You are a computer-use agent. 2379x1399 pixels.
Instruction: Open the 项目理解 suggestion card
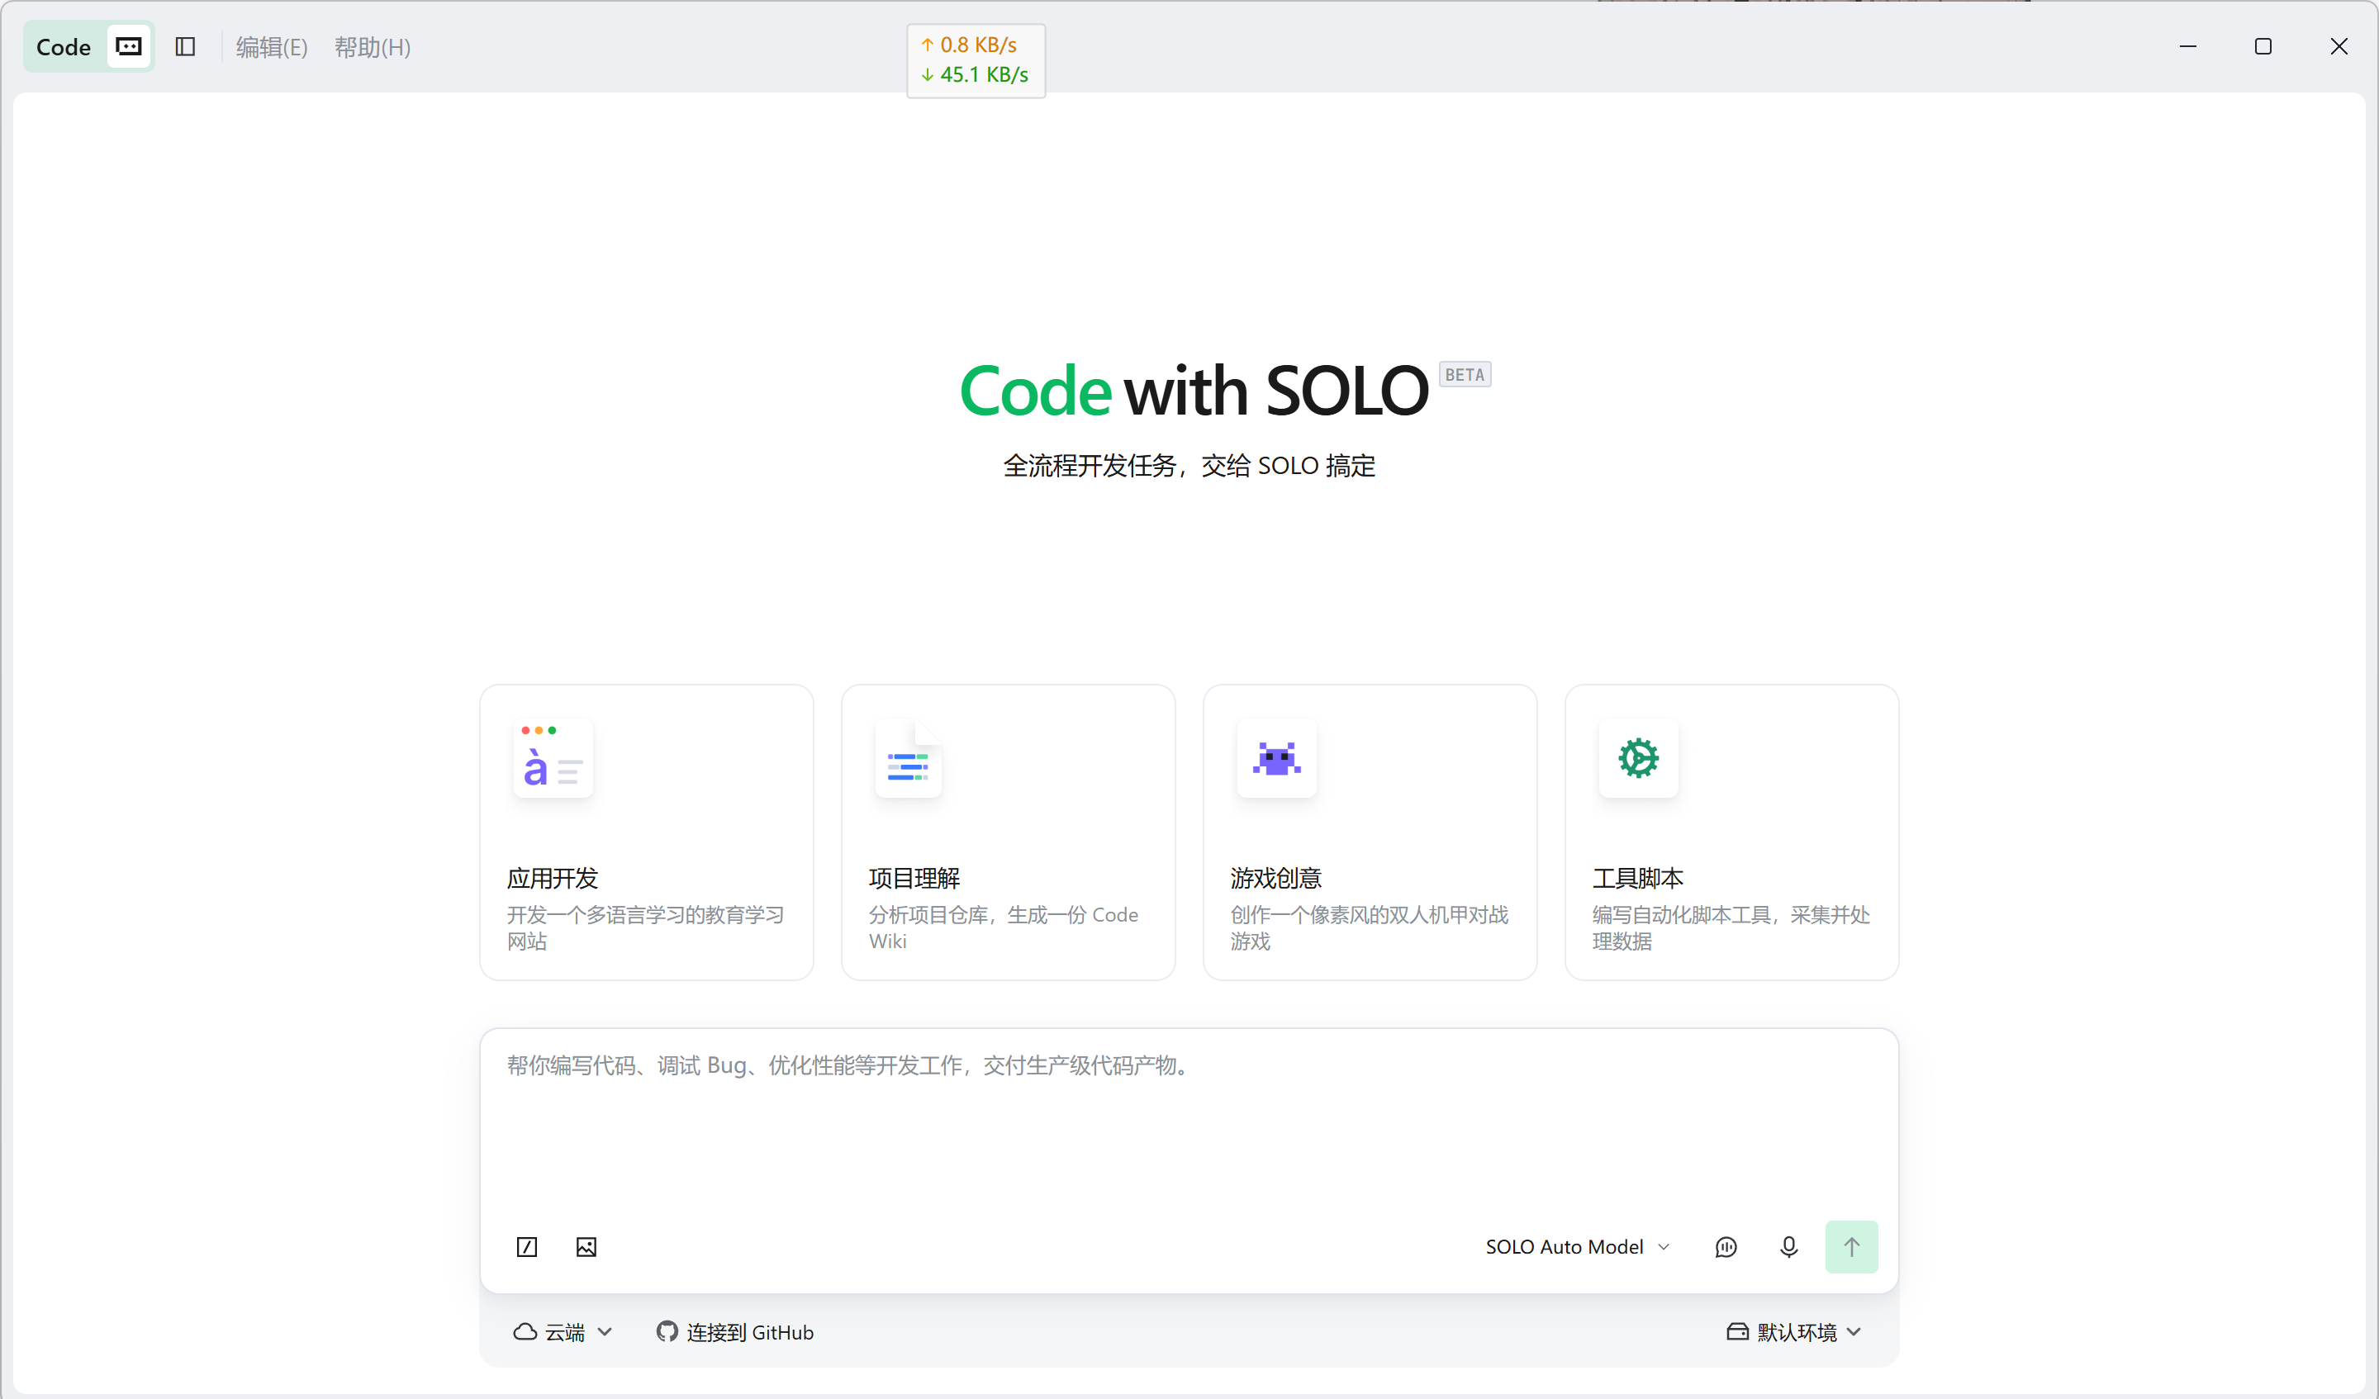(x=1009, y=832)
